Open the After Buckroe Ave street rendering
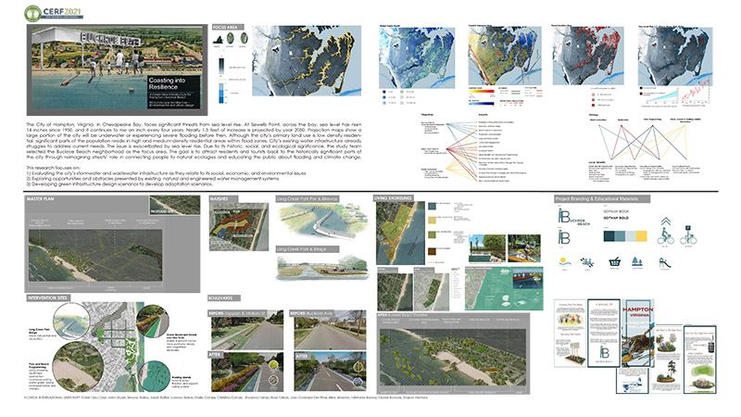The image size is (741, 417). point(330,372)
